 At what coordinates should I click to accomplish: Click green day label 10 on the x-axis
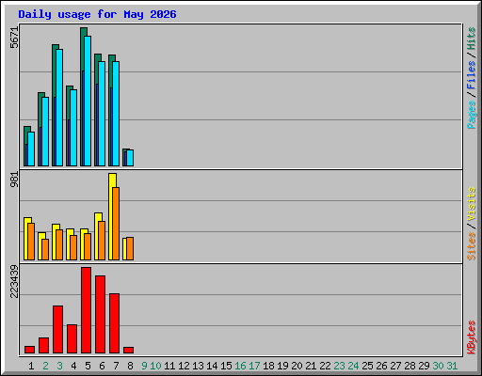155,366
